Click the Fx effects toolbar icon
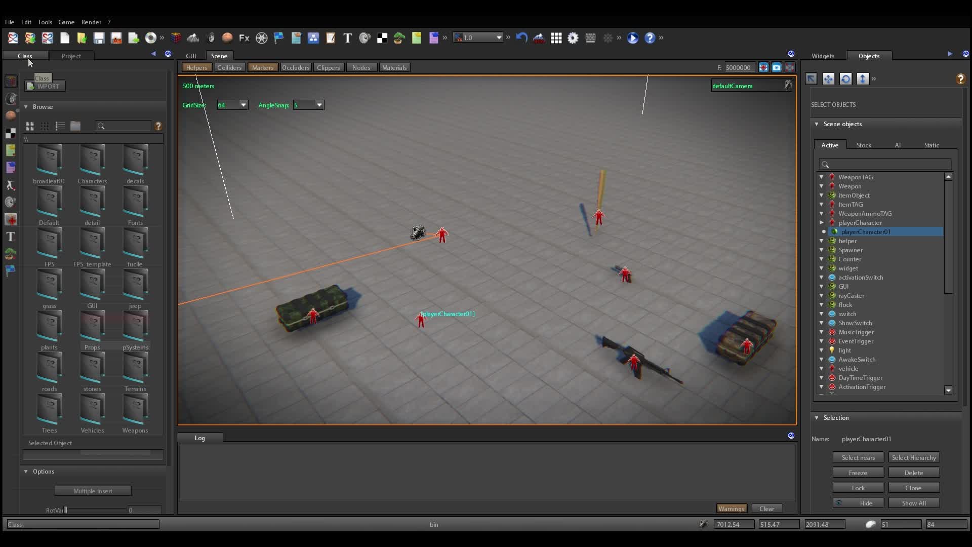The height and width of the screenshot is (547, 972). coord(245,38)
